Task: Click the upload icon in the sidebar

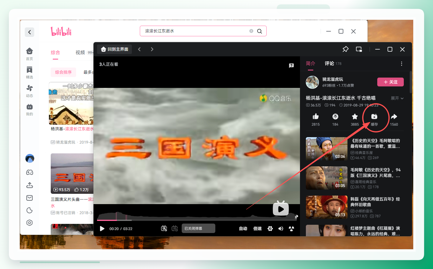Action: pos(29,185)
